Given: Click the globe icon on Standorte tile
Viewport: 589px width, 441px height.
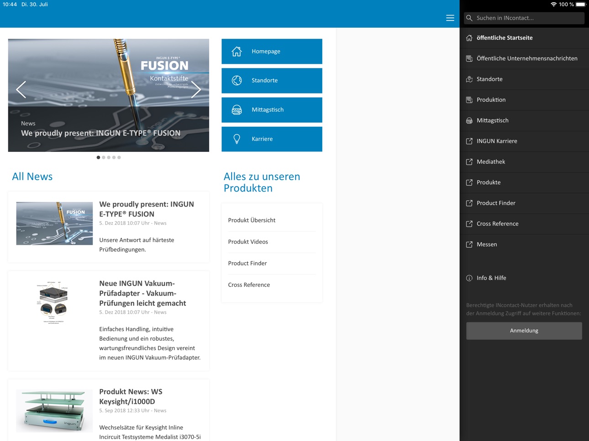Looking at the screenshot, I should pos(237,80).
